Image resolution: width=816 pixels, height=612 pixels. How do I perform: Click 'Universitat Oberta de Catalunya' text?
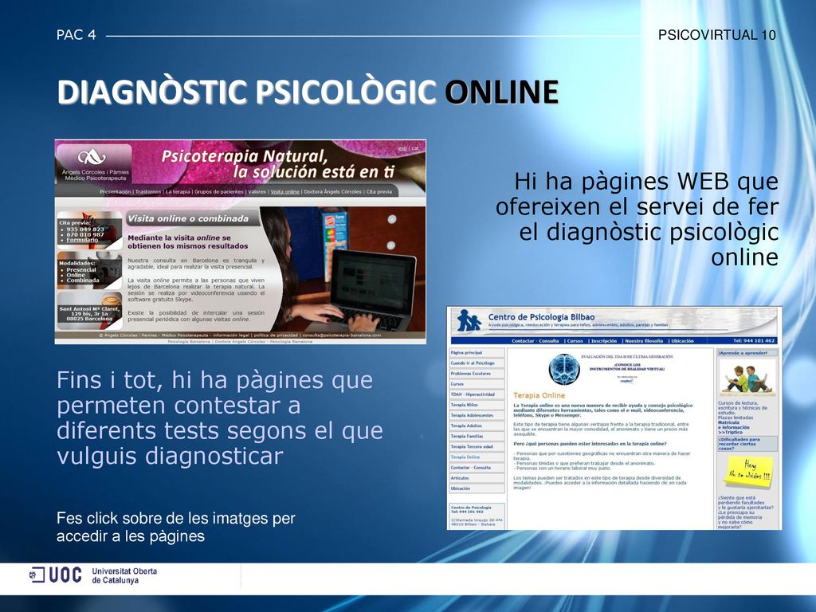coord(124,575)
